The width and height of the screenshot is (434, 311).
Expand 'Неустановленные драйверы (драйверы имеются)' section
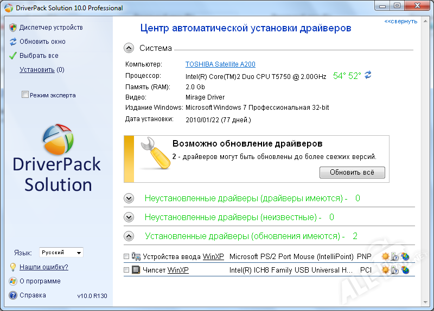(129, 198)
